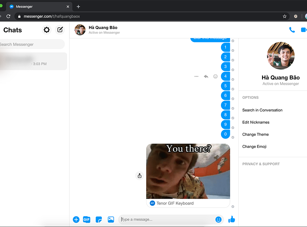This screenshot has width=307, height=227.
Task: Open a new browser tab
Action: point(78,7)
